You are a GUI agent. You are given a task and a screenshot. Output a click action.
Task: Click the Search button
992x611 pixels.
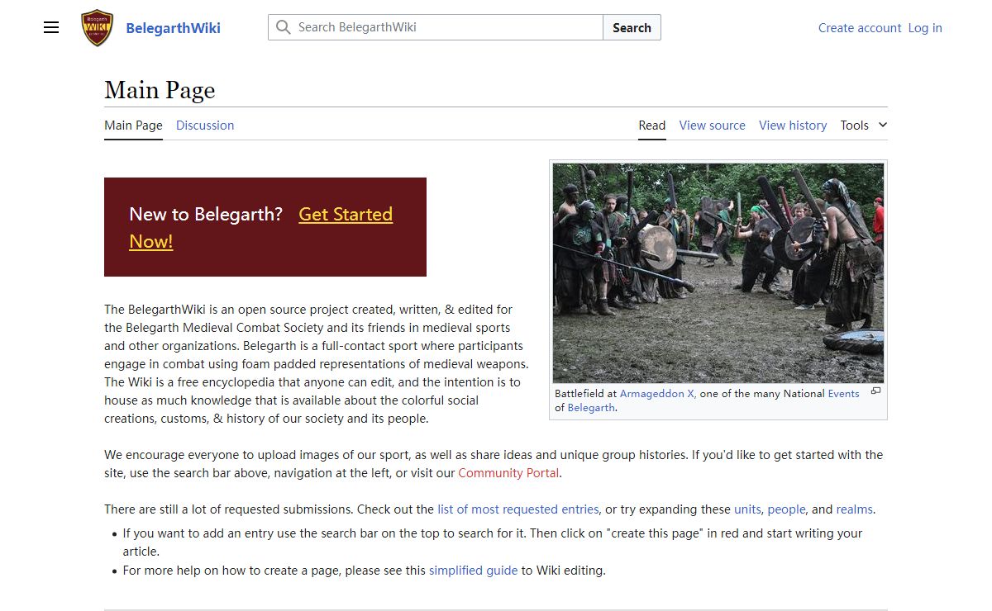(632, 27)
